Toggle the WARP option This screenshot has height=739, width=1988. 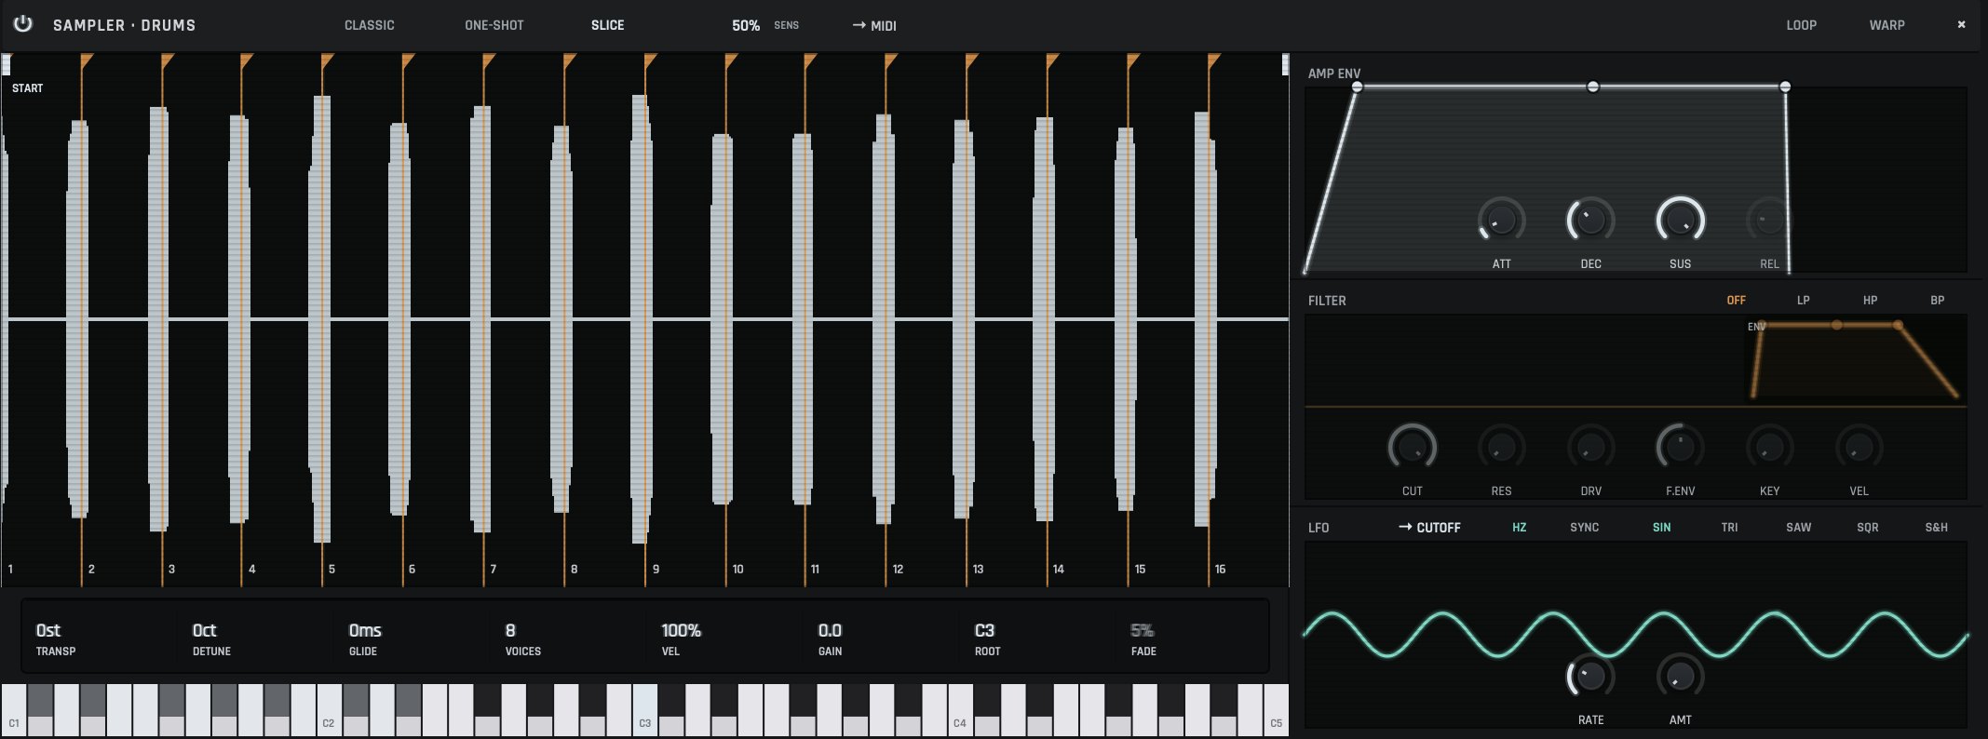click(1887, 25)
